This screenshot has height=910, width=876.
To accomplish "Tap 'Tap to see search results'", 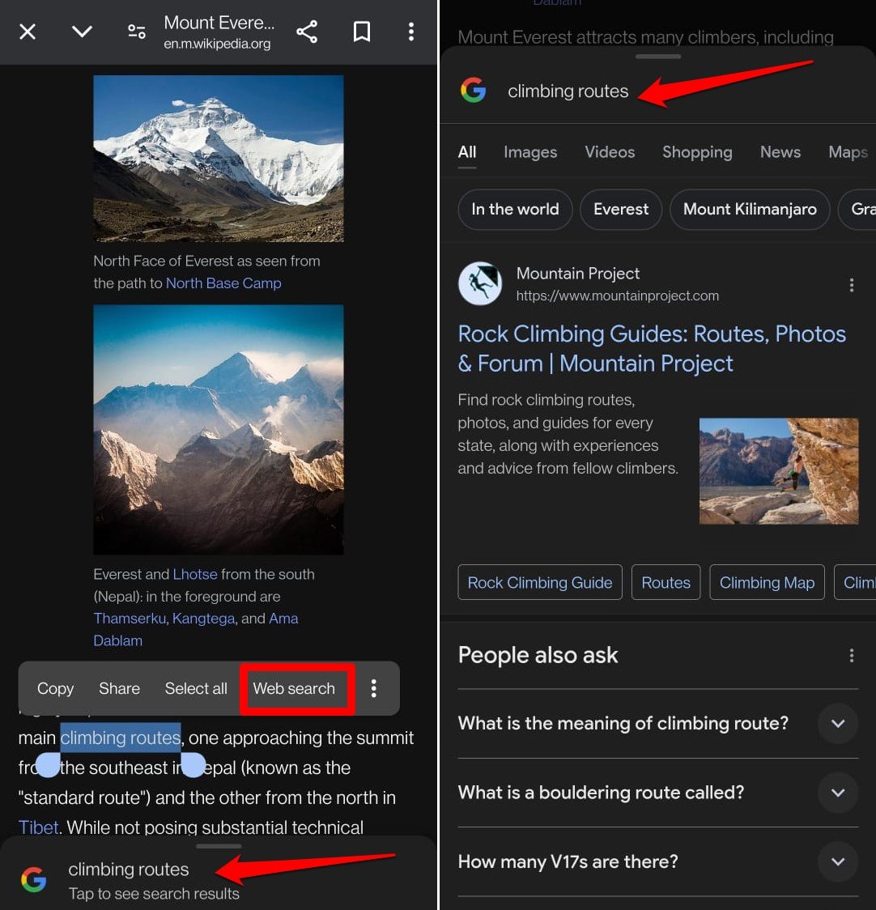I will point(154,894).
